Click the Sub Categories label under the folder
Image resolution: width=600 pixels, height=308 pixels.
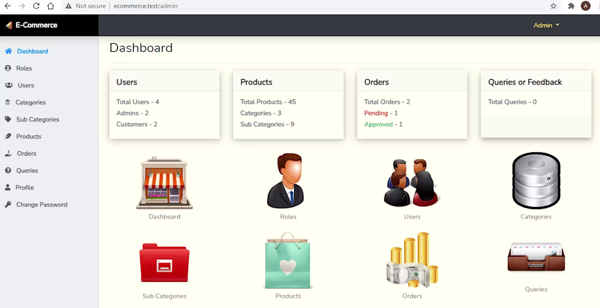(x=164, y=296)
